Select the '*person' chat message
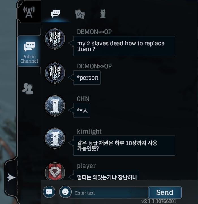198x204 pixels. [87, 78]
